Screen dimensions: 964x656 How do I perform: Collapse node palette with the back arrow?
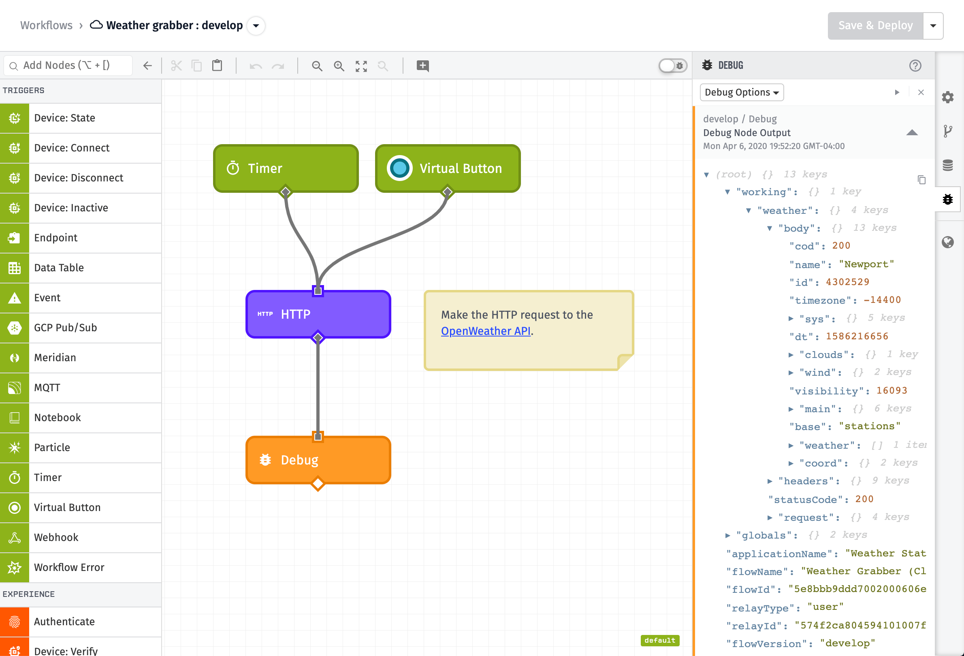[148, 66]
